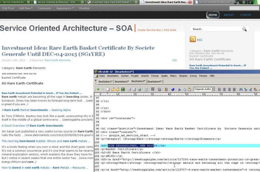Open the Datei menu in UltraEdit
Screen dimensions: 260x172
(x=102, y=76)
